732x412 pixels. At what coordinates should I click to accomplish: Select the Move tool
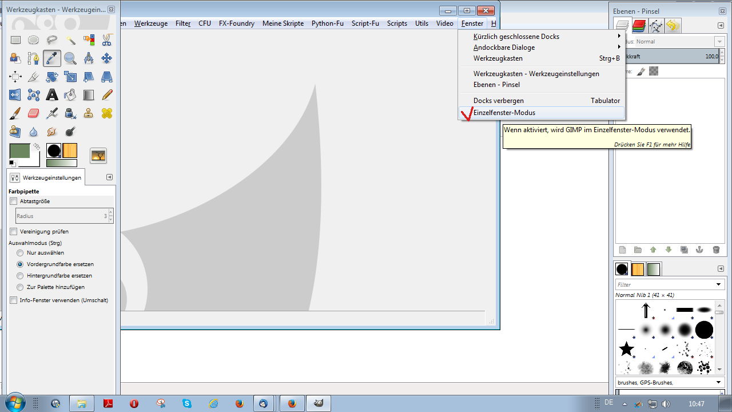pos(107,58)
